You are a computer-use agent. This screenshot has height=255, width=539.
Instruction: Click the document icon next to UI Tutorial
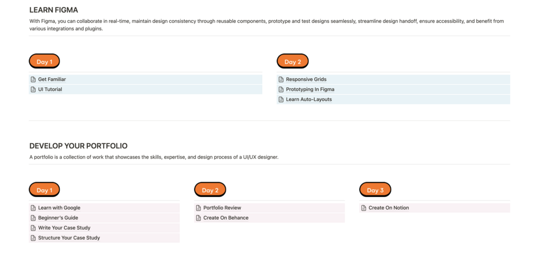pos(33,89)
